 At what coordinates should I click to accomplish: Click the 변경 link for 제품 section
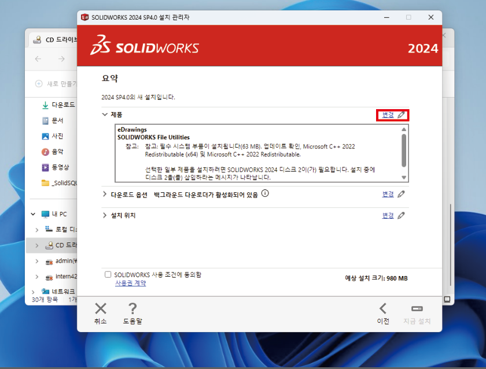(388, 115)
